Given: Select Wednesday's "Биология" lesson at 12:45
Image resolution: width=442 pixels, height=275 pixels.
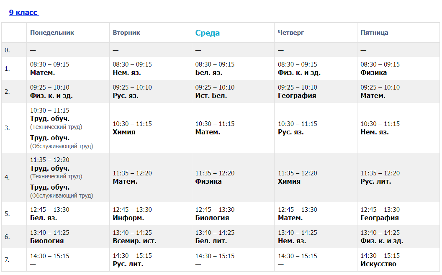Looking at the screenshot, I should click(x=212, y=218).
